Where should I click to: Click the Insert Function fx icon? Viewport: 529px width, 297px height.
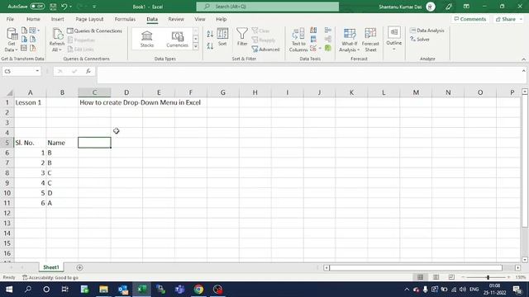(88, 71)
